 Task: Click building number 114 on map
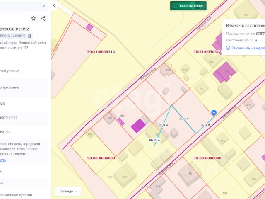coord(249,105)
